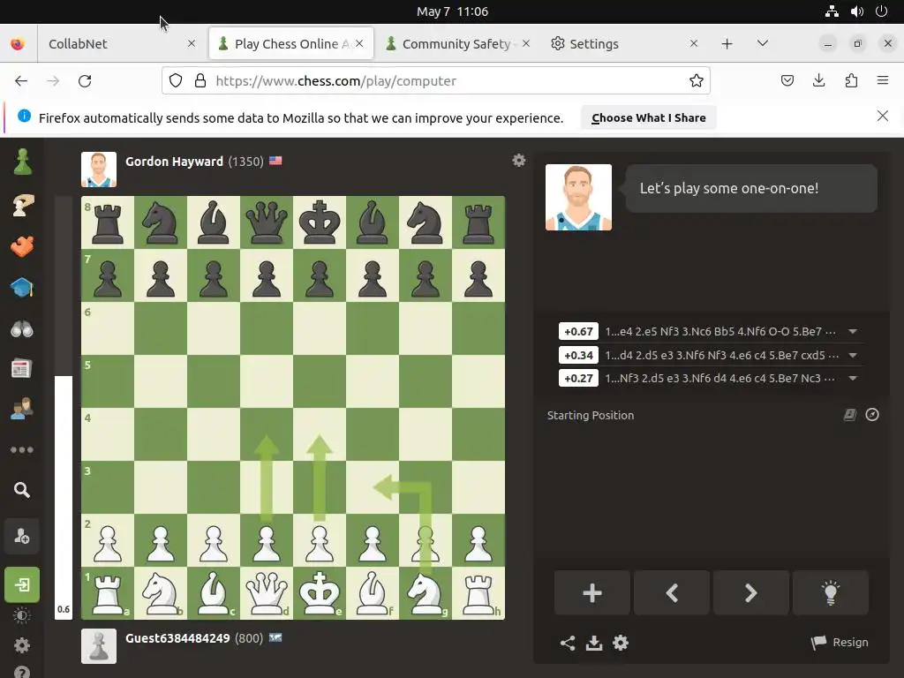Viewport: 904px width, 678px height.
Task: Click the compass analysis icon near Starting Position
Action: tap(872, 415)
